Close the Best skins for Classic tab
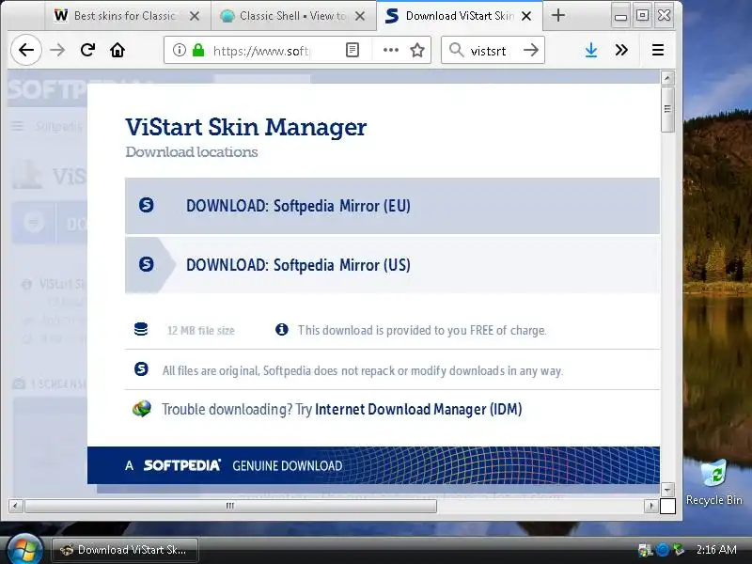This screenshot has height=564, width=752. [195, 16]
